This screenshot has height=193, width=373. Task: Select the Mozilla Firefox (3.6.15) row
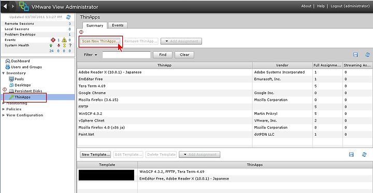(225, 100)
